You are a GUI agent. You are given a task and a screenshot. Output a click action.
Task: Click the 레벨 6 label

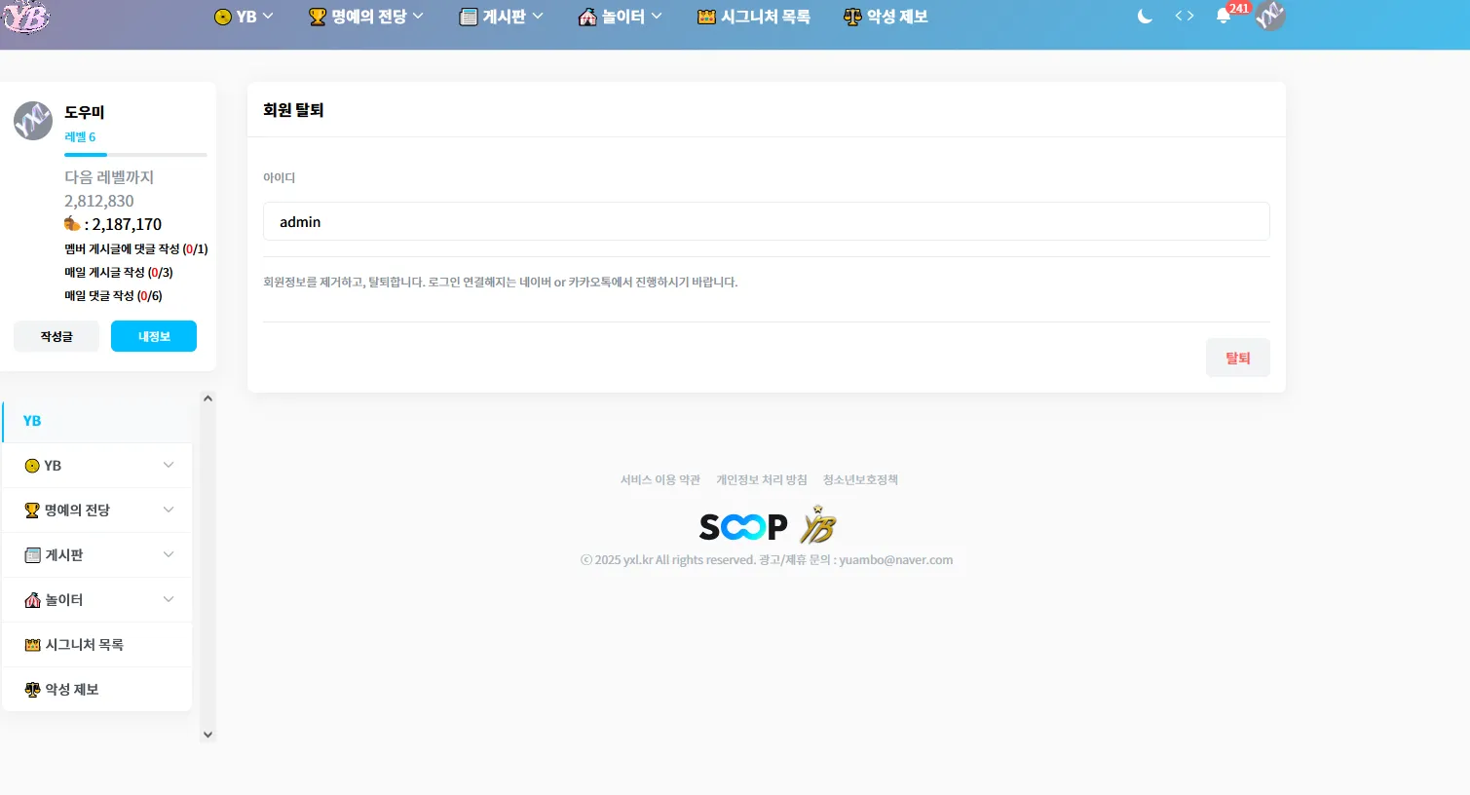point(80,137)
